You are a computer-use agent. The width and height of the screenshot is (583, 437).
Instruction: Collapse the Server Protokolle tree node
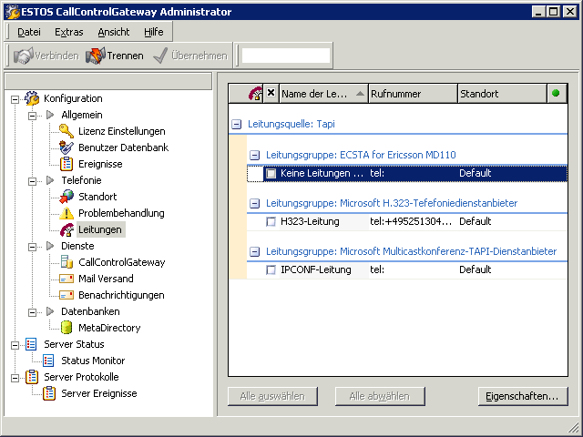(x=15, y=378)
